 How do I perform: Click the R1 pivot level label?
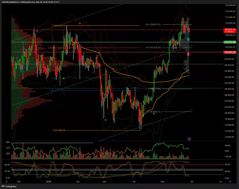(x=153, y=48)
